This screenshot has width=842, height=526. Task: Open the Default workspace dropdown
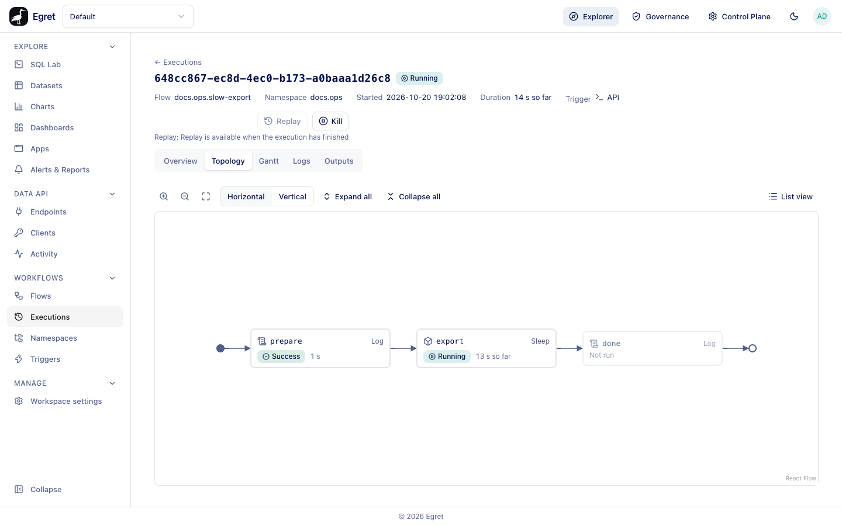(128, 16)
